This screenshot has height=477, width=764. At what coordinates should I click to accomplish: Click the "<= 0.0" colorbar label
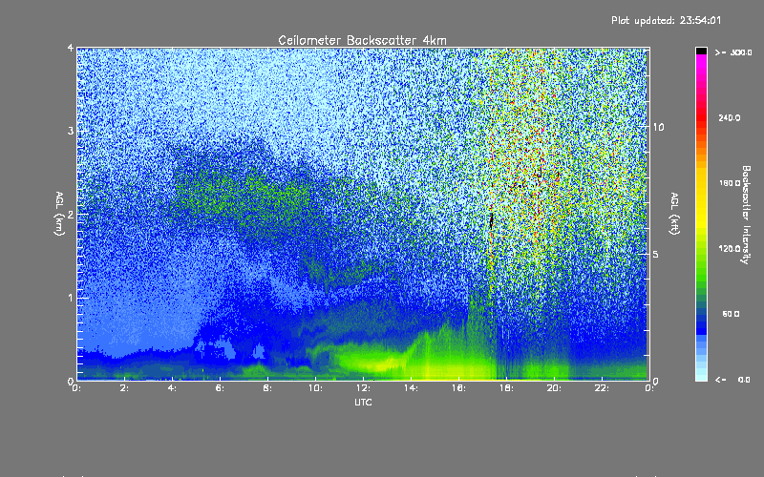(732, 379)
